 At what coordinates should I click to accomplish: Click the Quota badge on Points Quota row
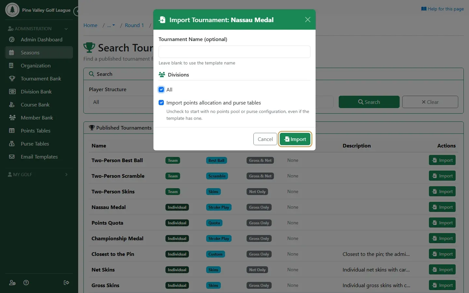[x=214, y=223]
